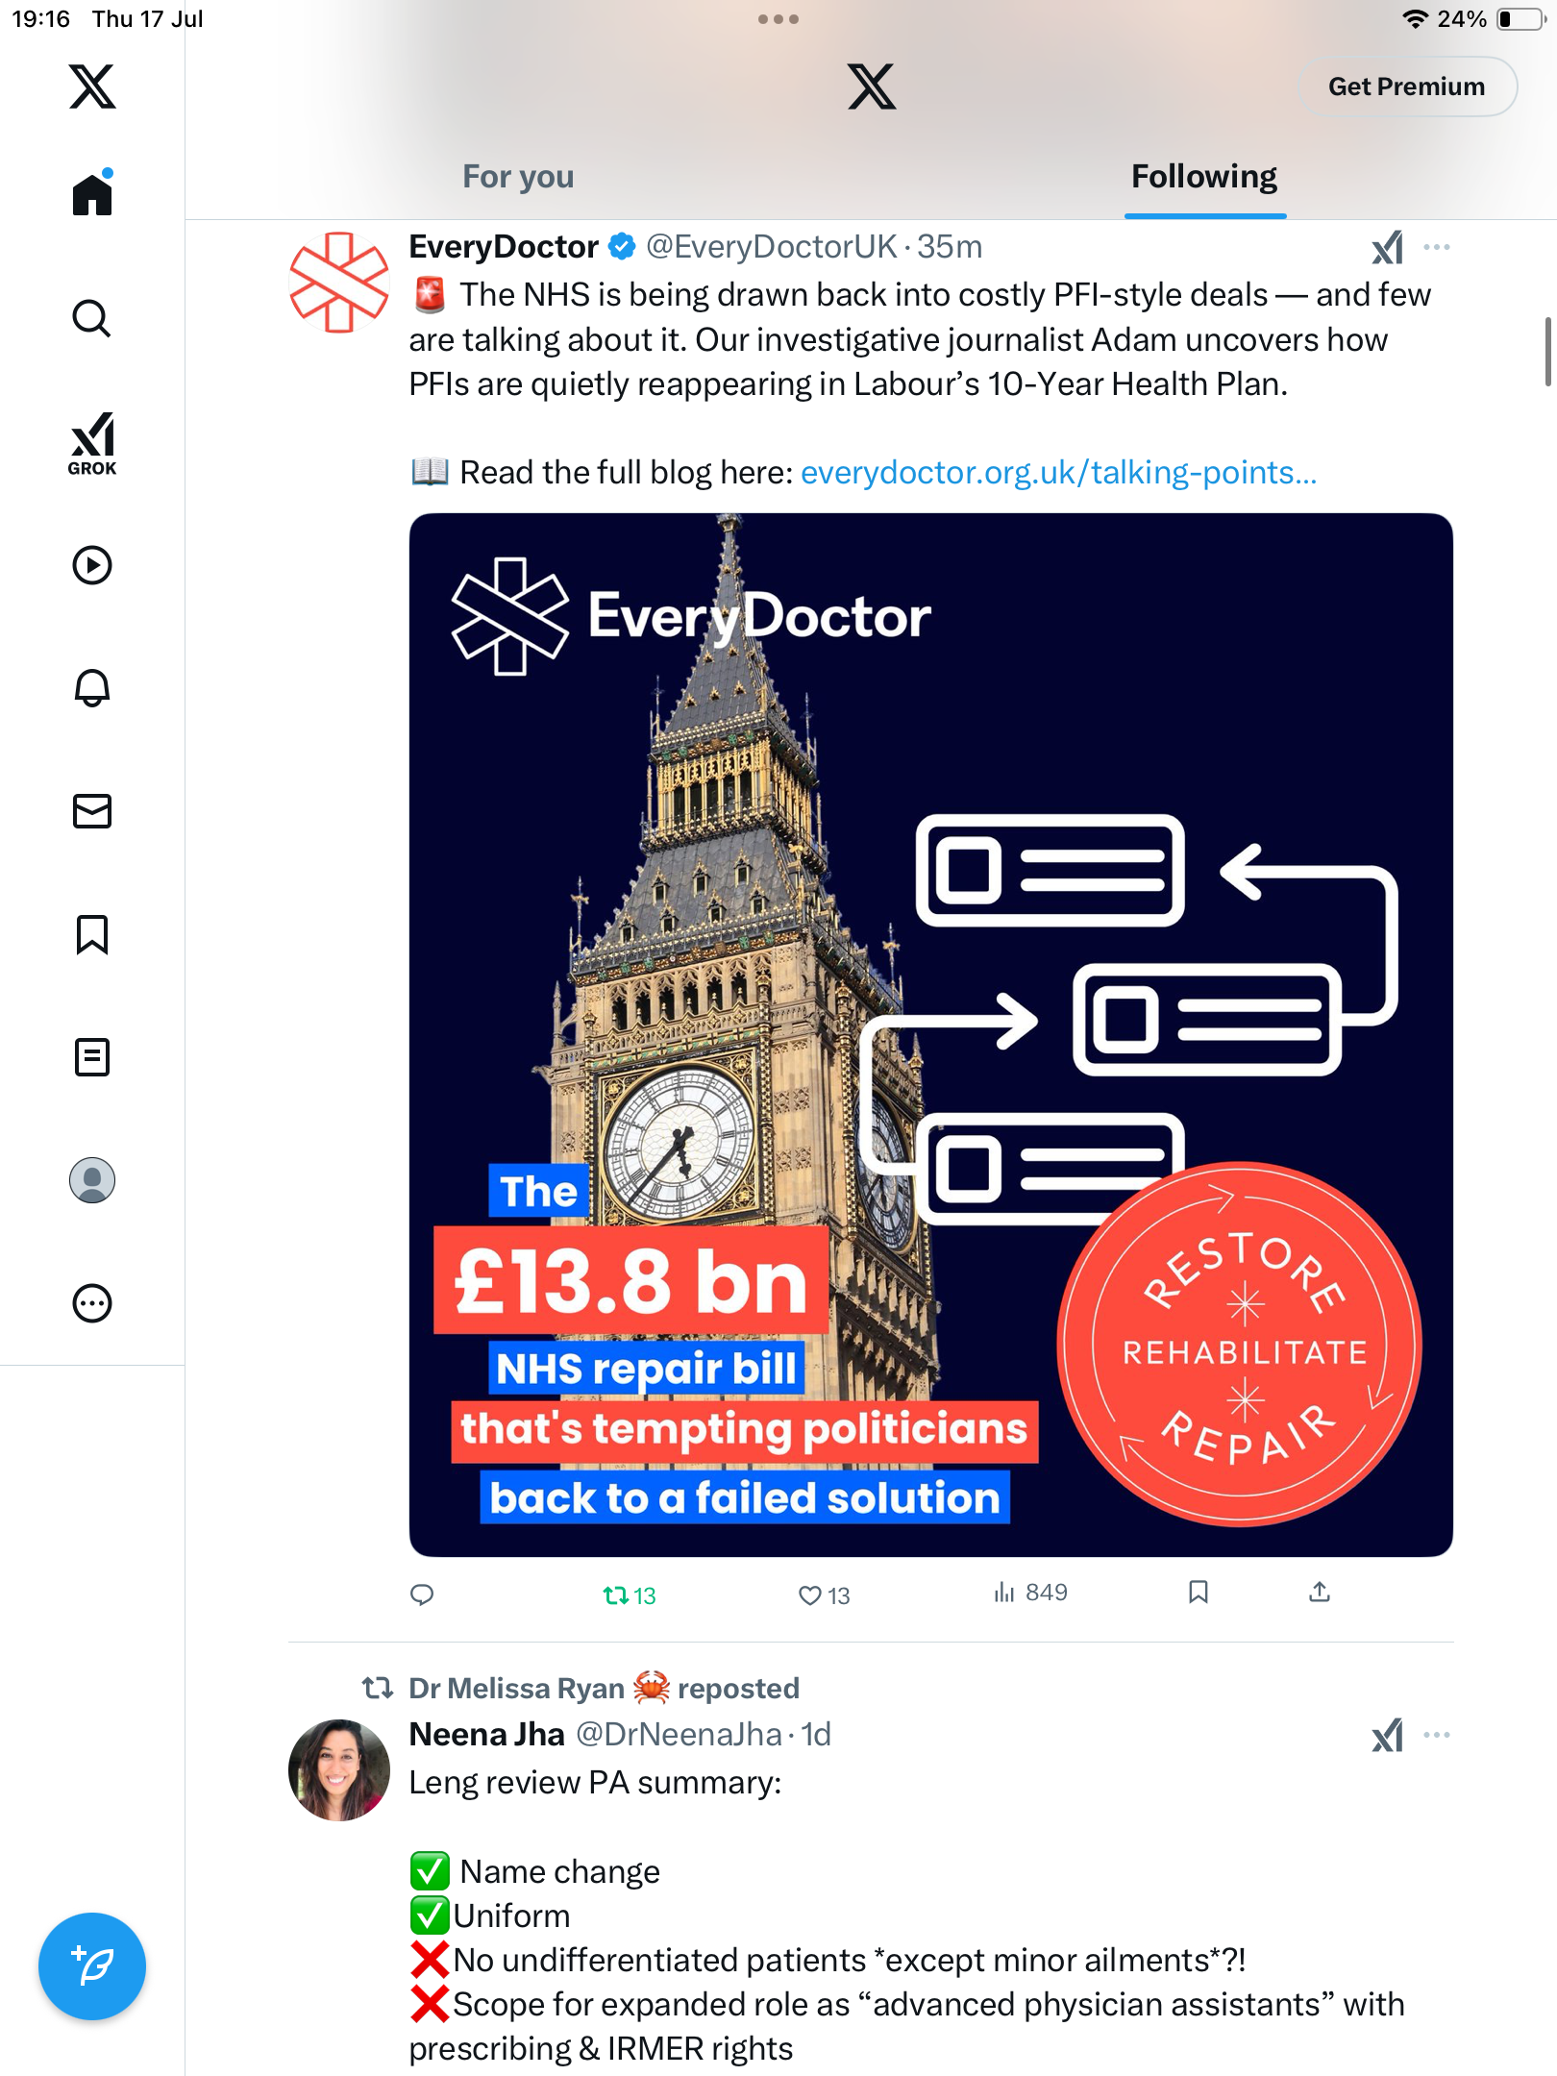Expand the More circle menu in sidebar
1557x2076 pixels.
(x=92, y=1303)
